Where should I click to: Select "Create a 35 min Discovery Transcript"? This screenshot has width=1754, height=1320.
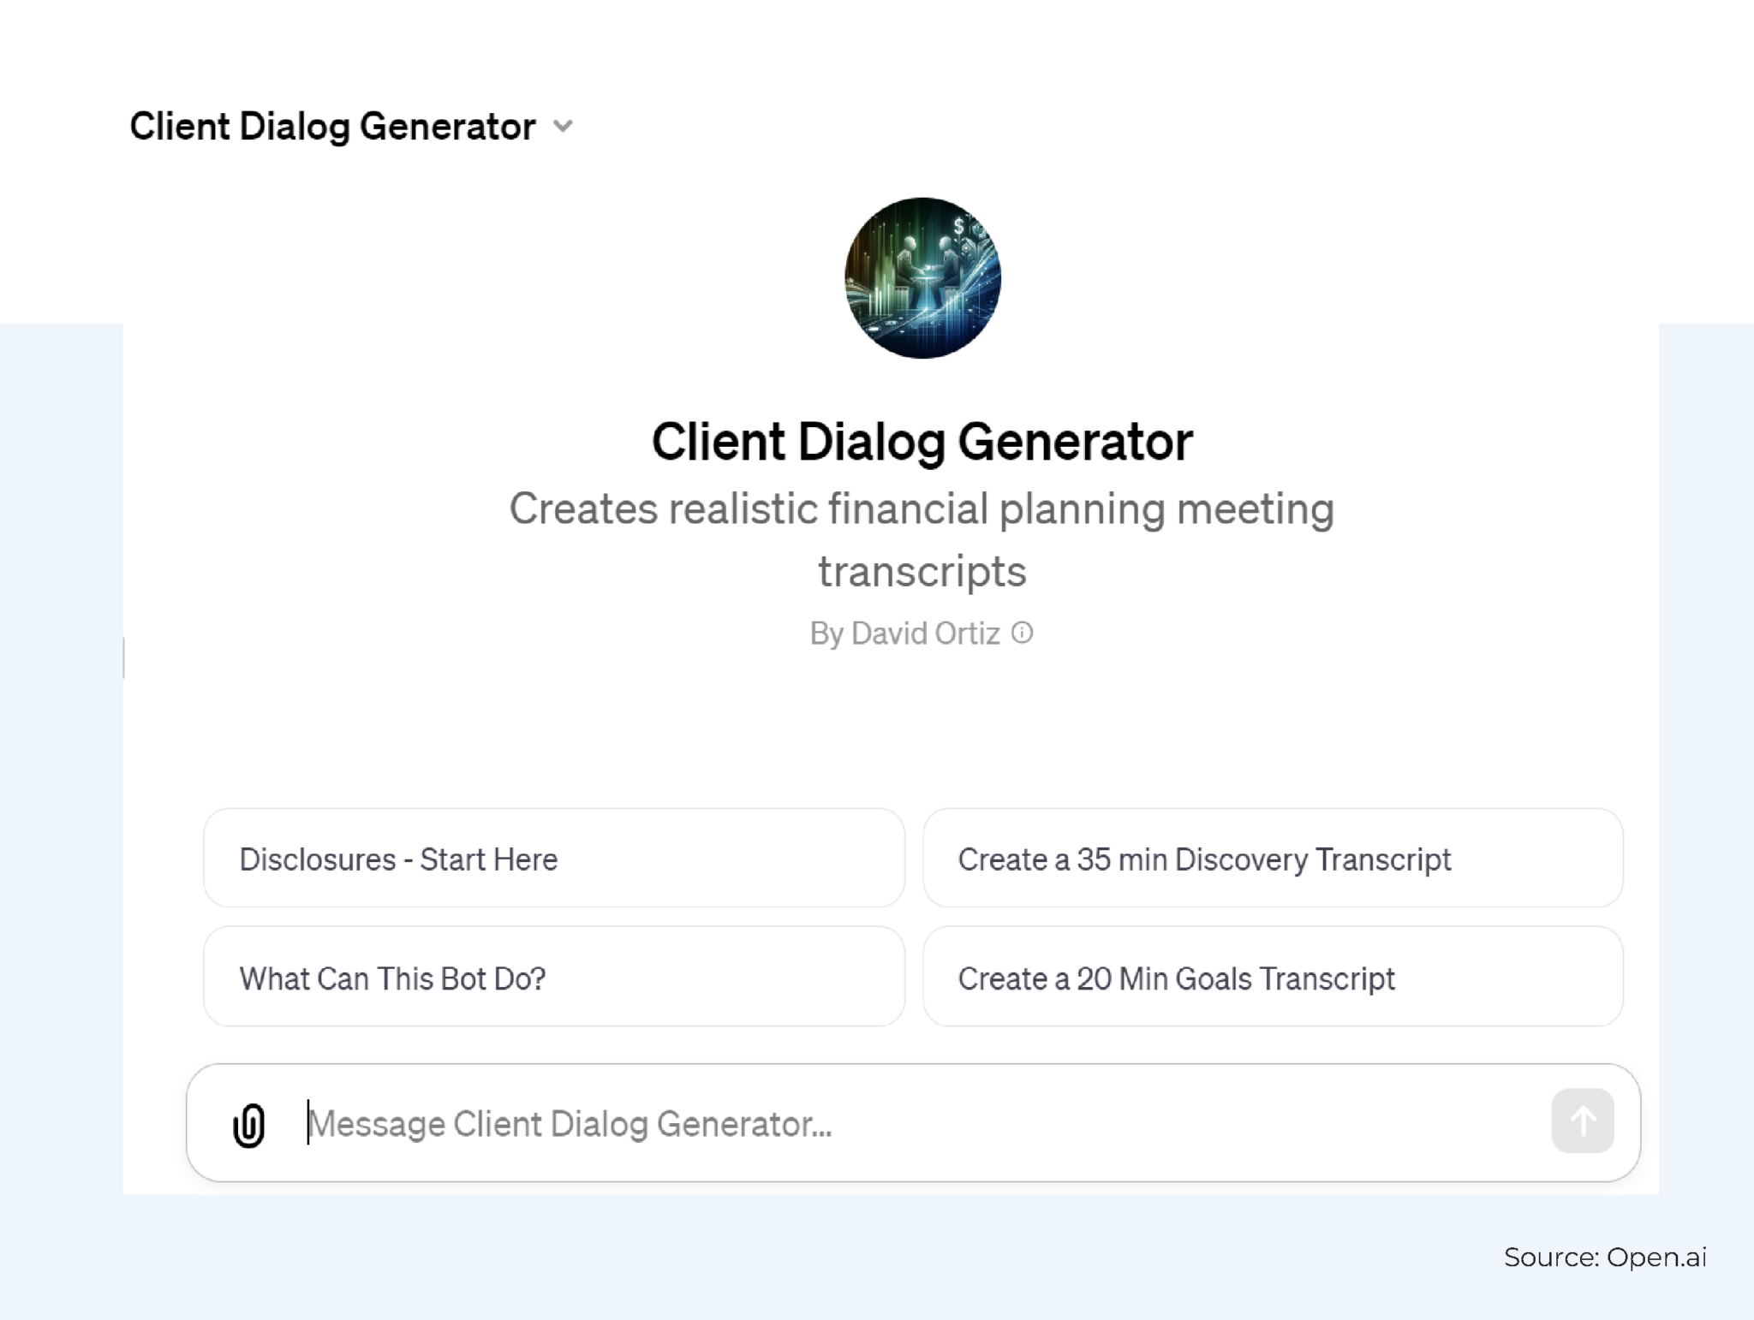pyautogui.click(x=1273, y=859)
